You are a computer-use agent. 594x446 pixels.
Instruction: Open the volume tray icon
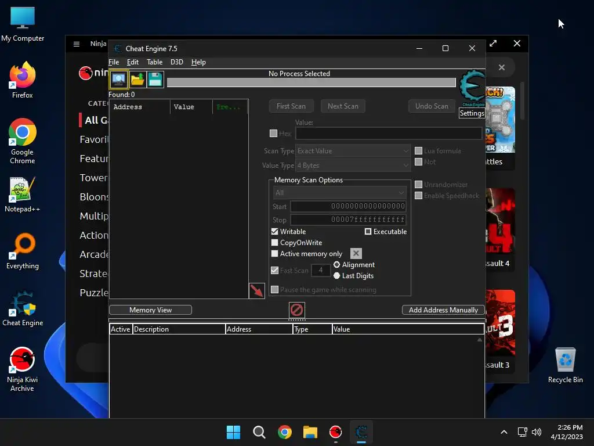pos(537,432)
